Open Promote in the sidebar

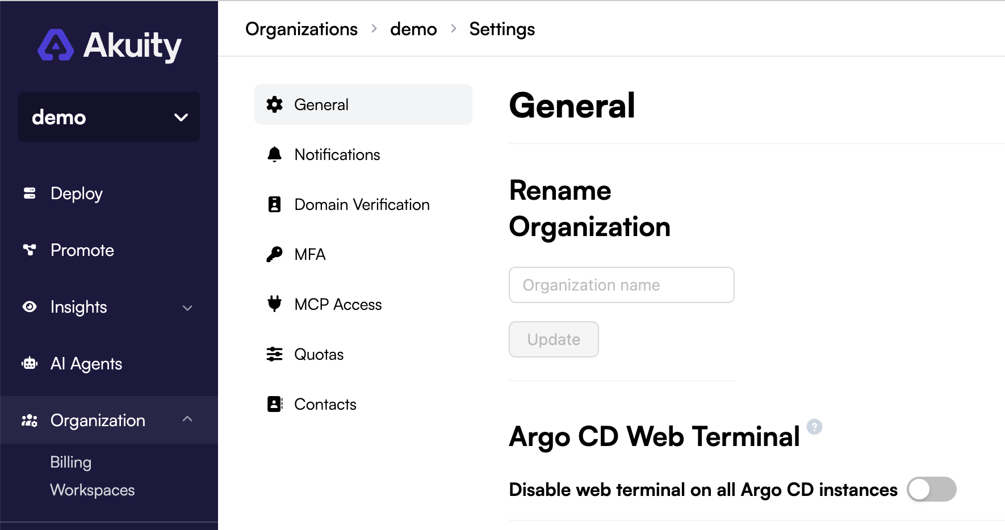click(109, 250)
